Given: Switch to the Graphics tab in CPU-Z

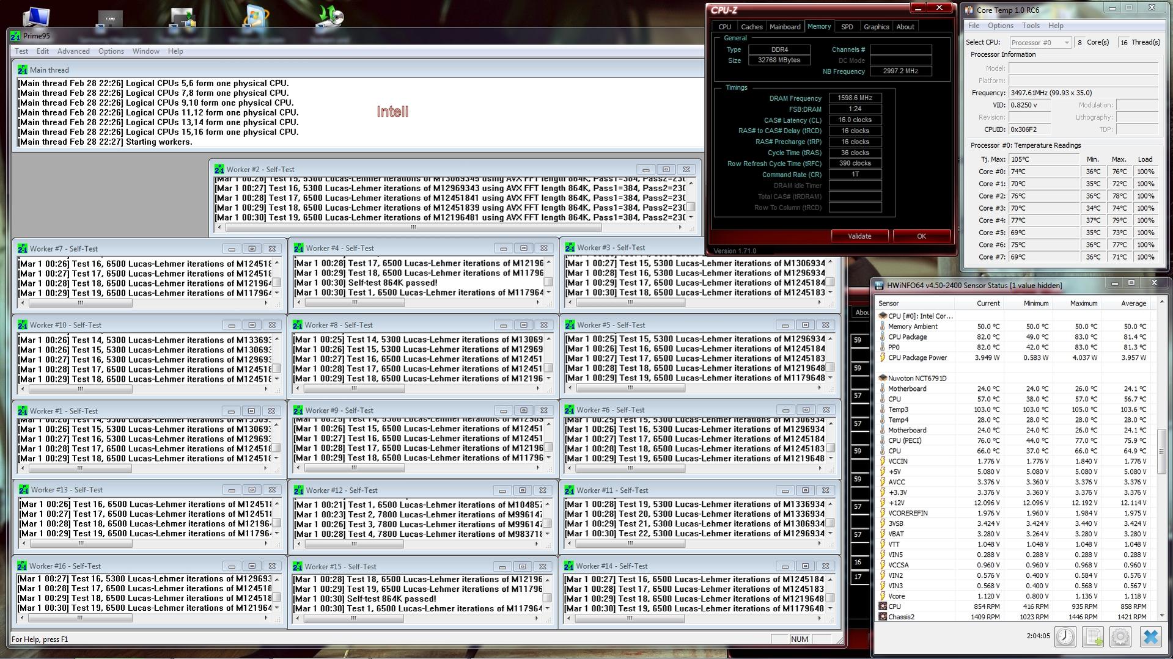Looking at the screenshot, I should (x=876, y=27).
